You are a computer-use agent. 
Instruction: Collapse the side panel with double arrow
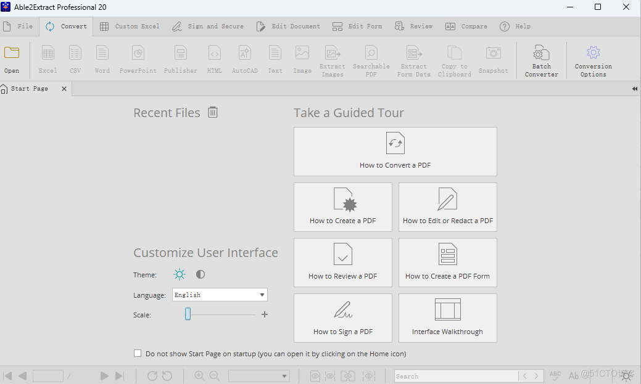[634, 89]
